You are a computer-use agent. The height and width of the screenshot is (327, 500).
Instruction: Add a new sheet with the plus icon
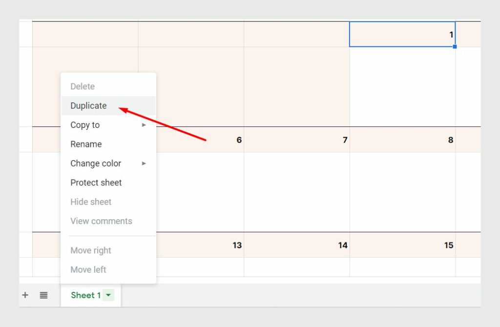tap(25, 295)
